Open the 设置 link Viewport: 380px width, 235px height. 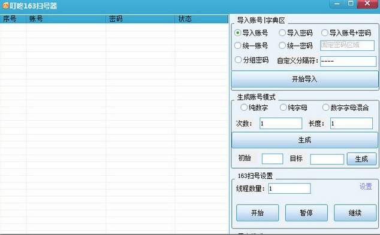(366, 186)
